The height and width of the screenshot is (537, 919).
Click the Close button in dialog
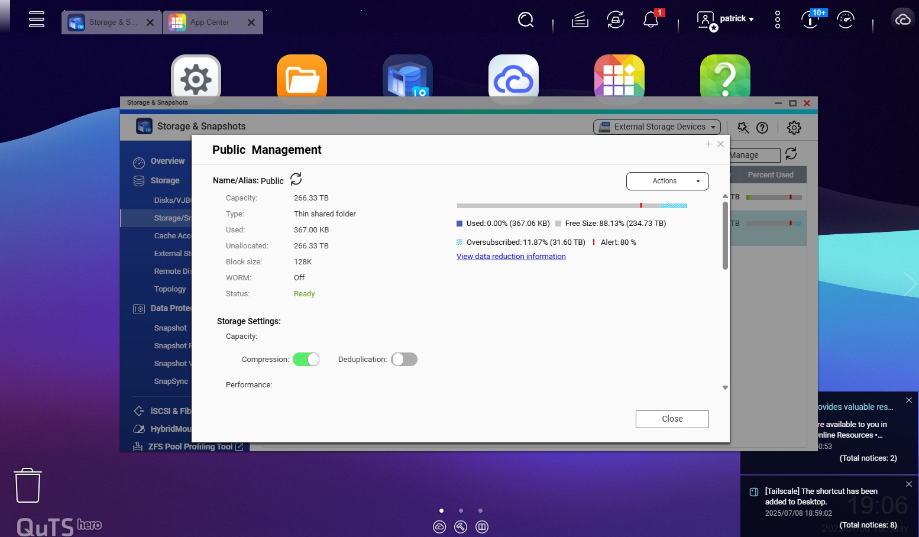tap(672, 419)
